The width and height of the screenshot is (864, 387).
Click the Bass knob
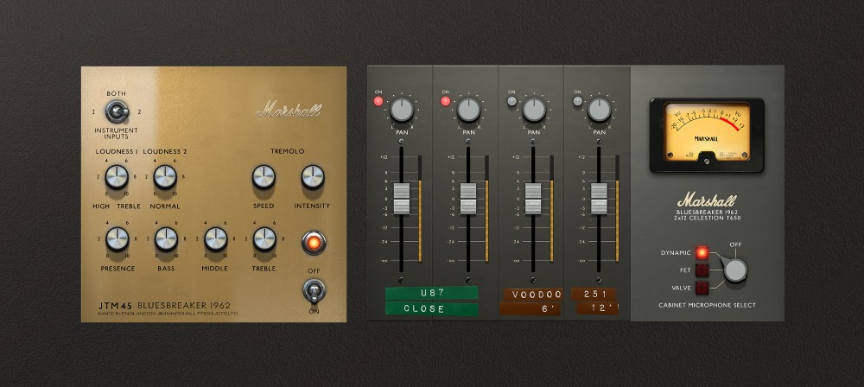pyautogui.click(x=166, y=240)
